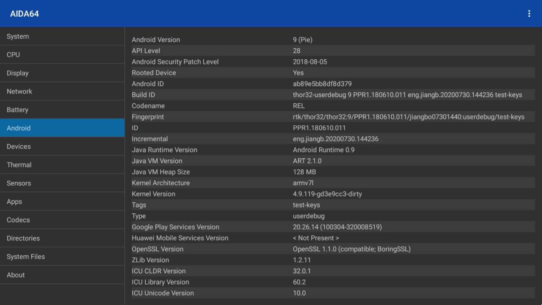The height and width of the screenshot is (305, 542).
Task: Click the value ART 2.1.0
Action: (307, 161)
